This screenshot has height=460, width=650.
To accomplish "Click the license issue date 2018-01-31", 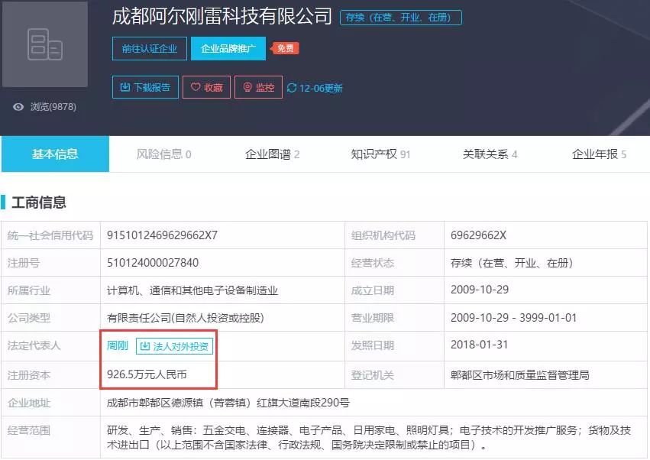I will 479,345.
